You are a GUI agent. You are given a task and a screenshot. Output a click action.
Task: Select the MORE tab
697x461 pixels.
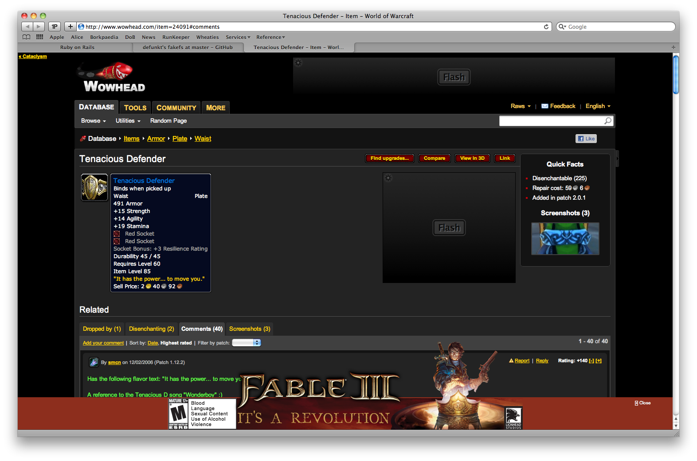(x=216, y=108)
